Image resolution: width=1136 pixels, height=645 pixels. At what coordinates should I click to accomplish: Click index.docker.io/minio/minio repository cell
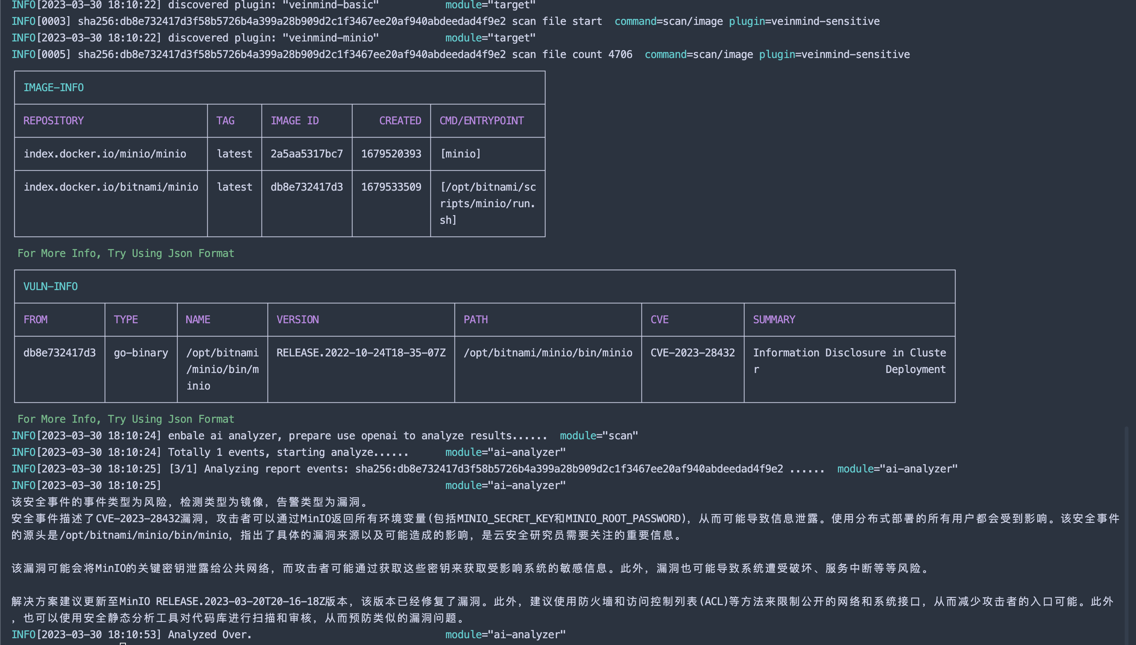click(104, 154)
